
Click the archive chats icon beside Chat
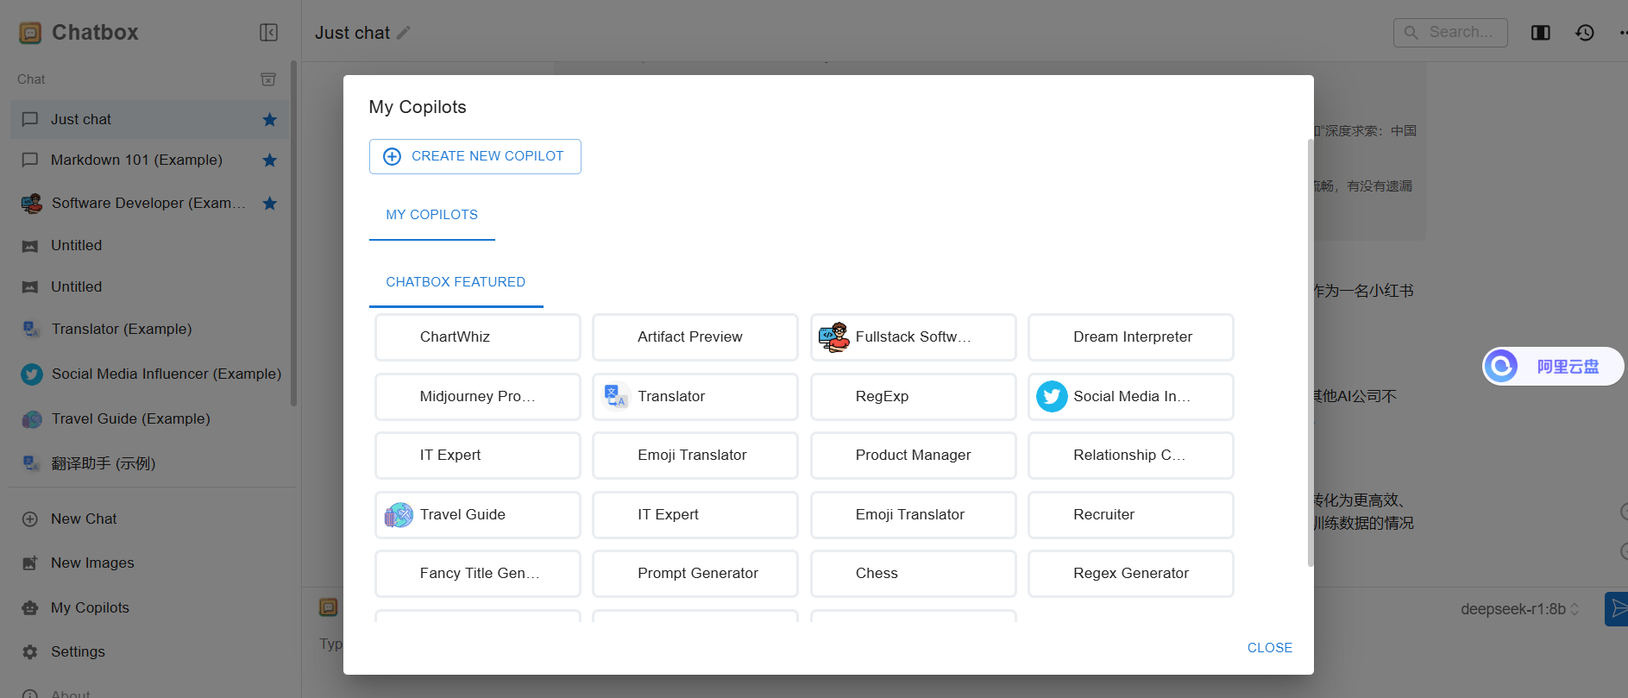268,79
